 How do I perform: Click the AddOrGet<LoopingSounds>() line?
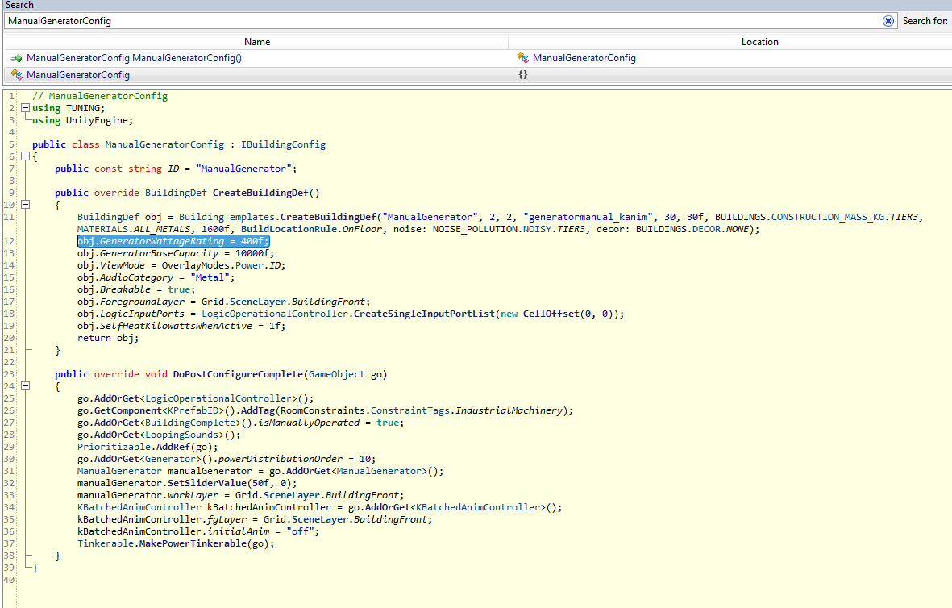click(159, 435)
